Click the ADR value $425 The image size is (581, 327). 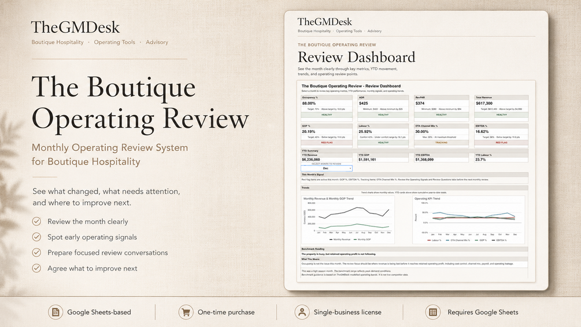point(363,103)
